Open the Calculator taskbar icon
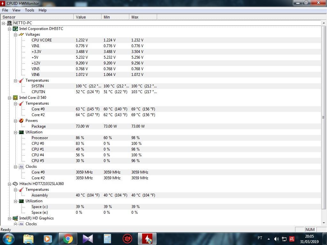This screenshot has width=327, height=245. (x=107, y=239)
